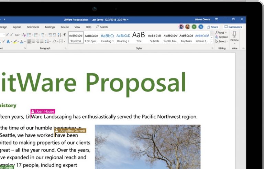Viewport: 264px width, 169px height.
Task: Open Font settings dialog launcher
Action: click(x=25, y=48)
